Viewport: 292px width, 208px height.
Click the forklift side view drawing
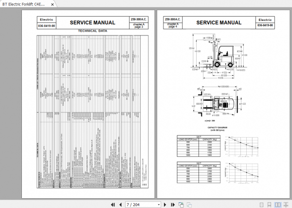click(219, 56)
